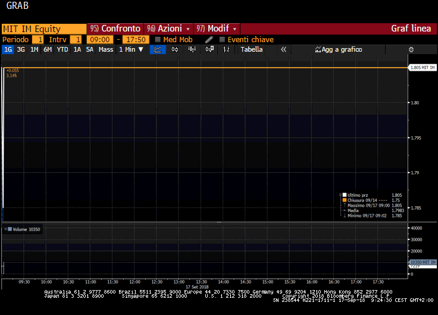Screen dimensions: 438x315
Task: Switch to candlestick chart icon
Action: click(175, 50)
